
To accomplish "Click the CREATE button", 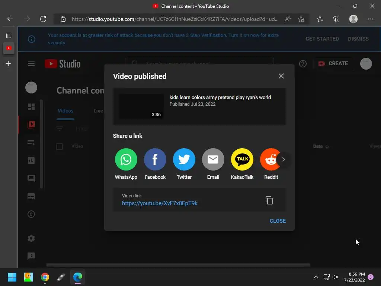I will click(x=333, y=63).
